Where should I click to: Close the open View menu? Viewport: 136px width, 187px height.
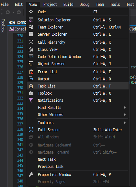point(33,5)
